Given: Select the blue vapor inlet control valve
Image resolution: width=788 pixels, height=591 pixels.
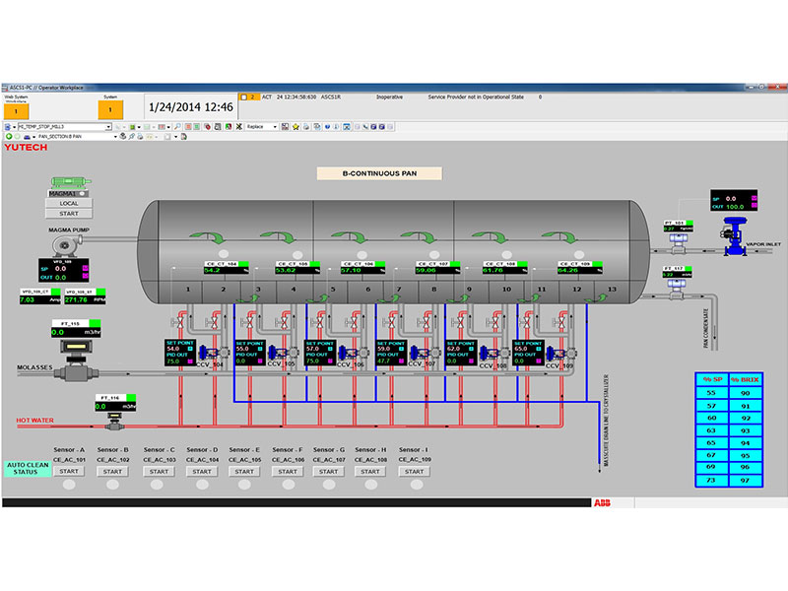Looking at the screenshot, I should [735, 236].
